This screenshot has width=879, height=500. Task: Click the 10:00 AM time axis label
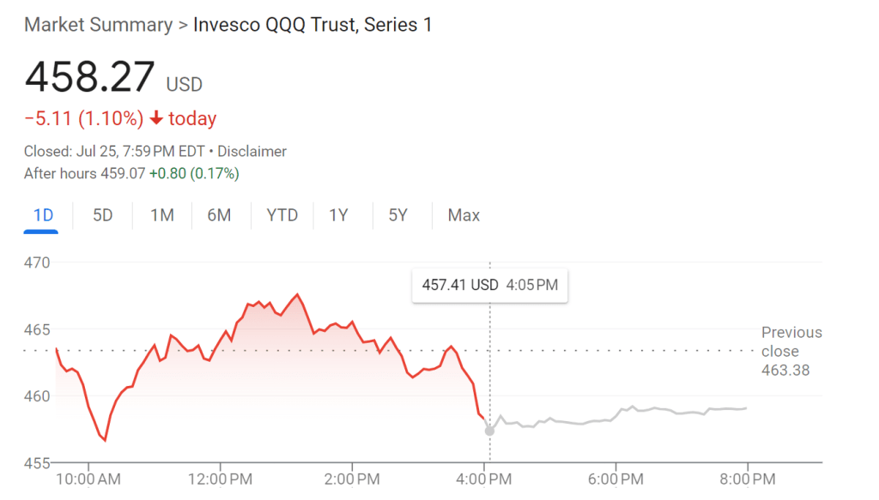87,477
